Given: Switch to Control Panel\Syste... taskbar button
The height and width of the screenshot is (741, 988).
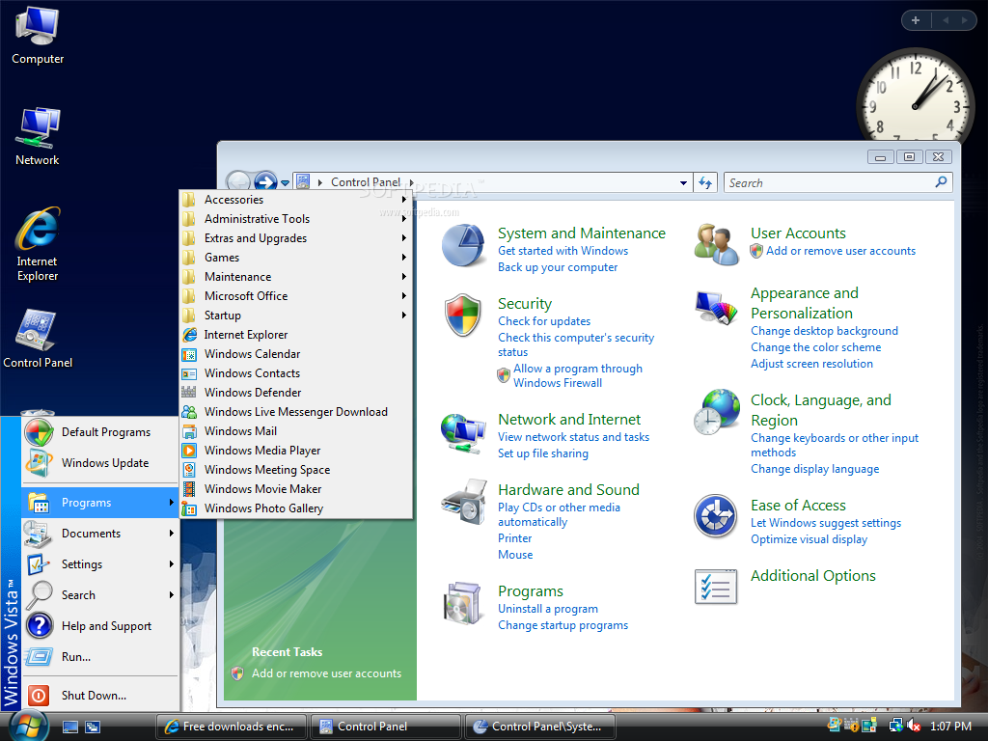Looking at the screenshot, I should click(x=539, y=727).
